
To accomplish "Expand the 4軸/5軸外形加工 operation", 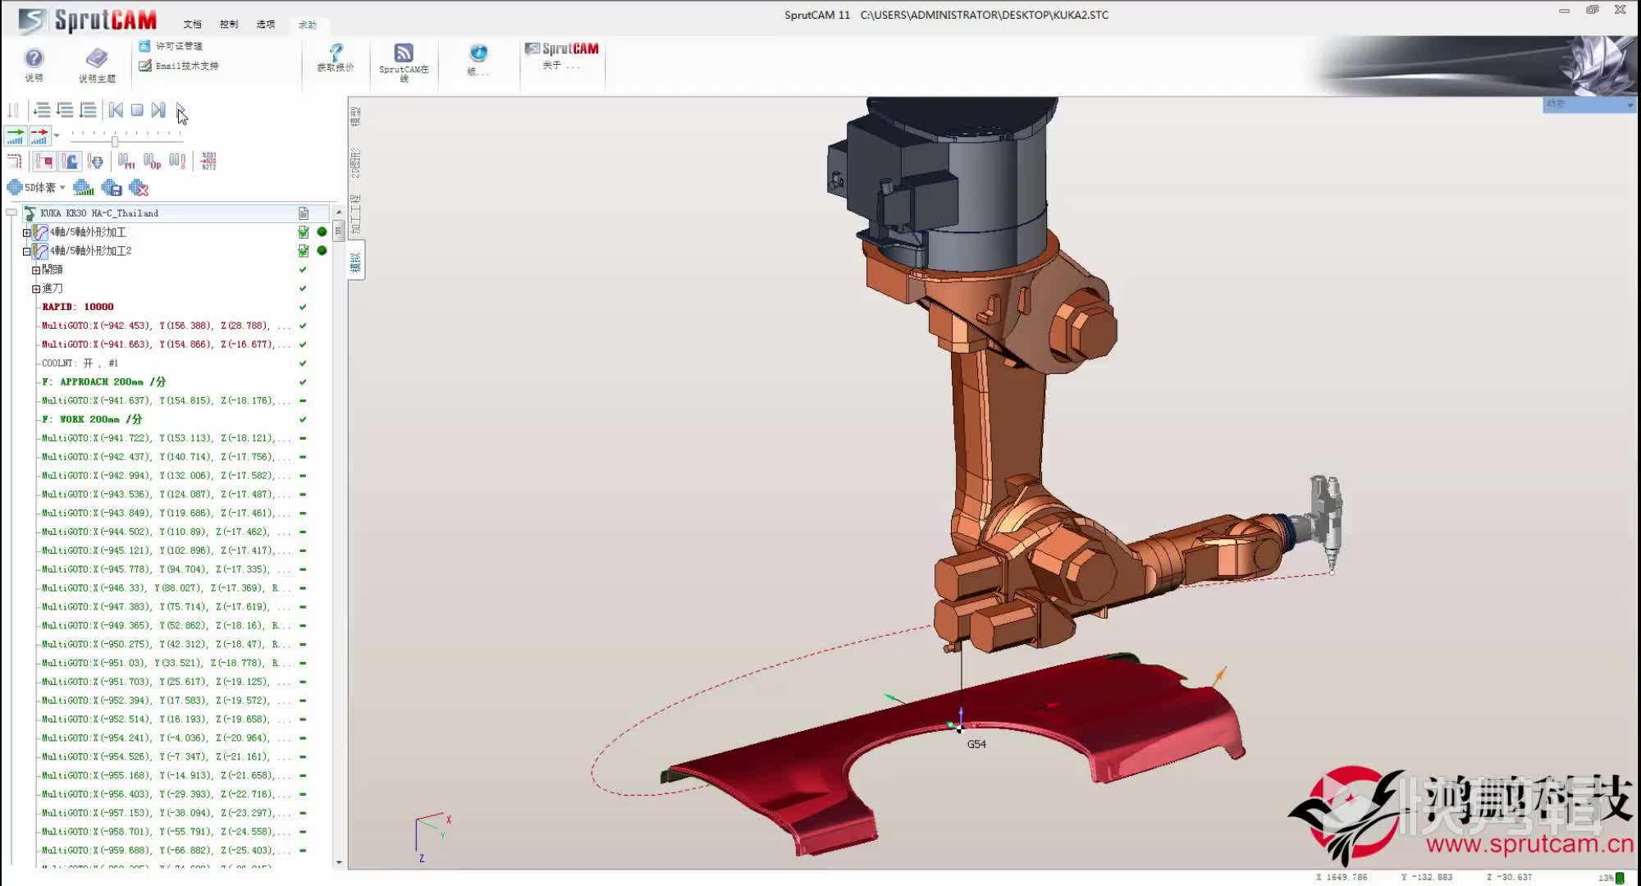I will [26, 232].
